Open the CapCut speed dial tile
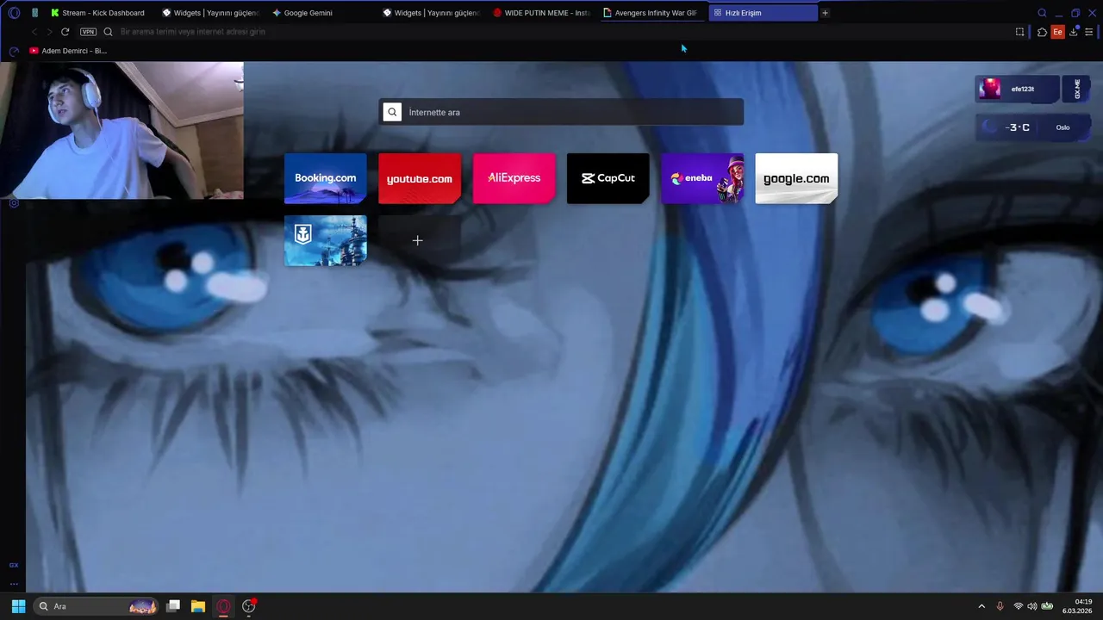1103x620 pixels. (608, 178)
